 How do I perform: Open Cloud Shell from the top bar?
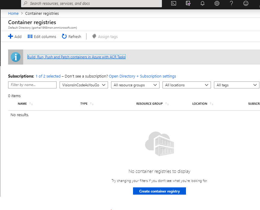point(174,4)
